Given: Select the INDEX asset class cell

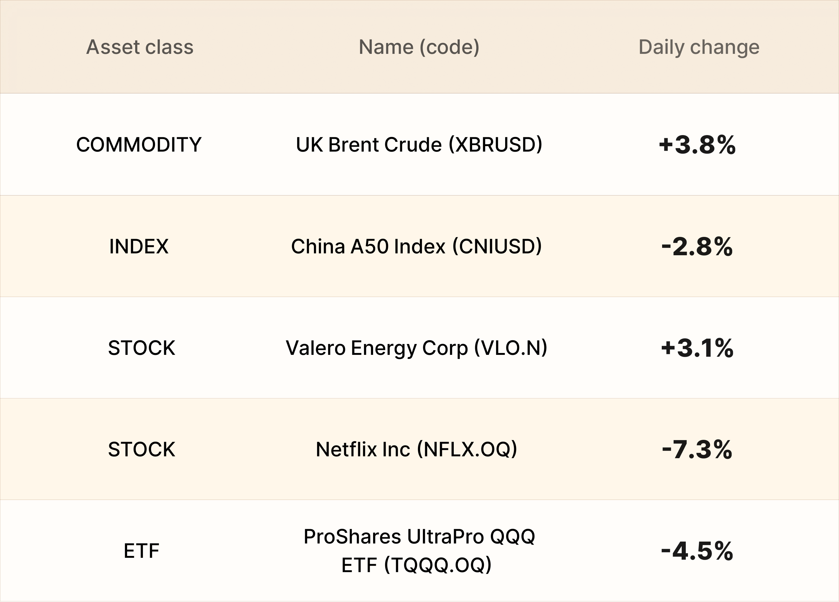Looking at the screenshot, I should [139, 246].
